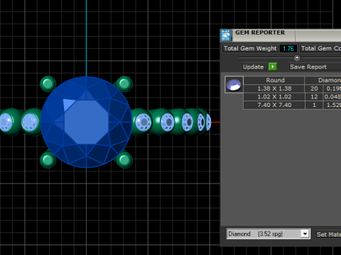Screen dimensions: 341x255
Task: Click the Save Report button
Action: (315, 67)
